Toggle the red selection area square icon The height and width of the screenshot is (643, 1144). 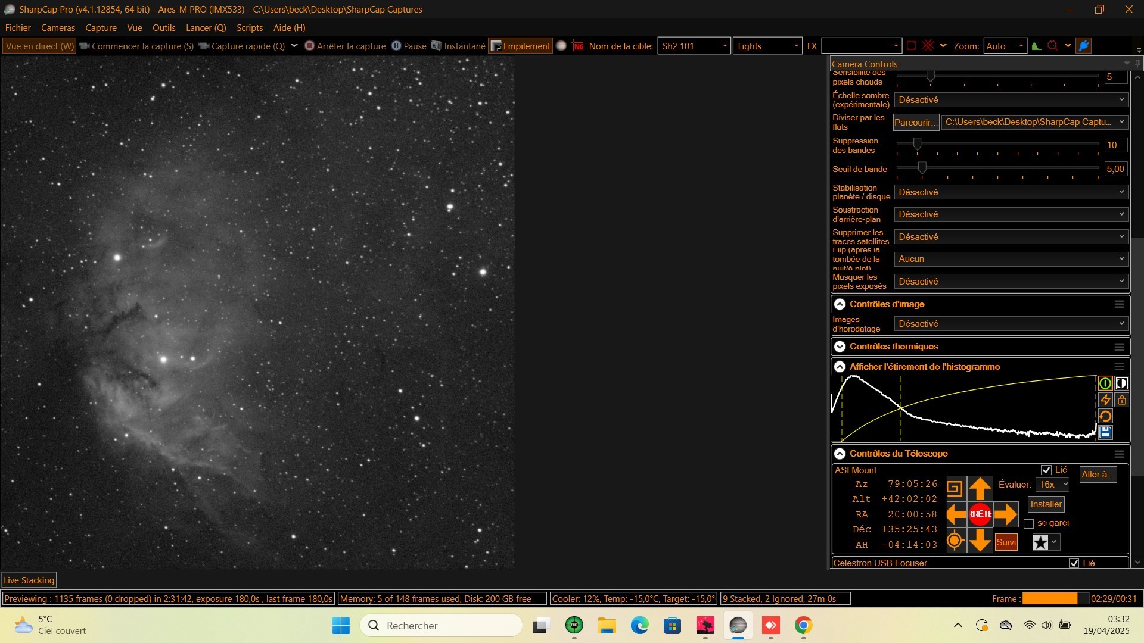tap(912, 46)
